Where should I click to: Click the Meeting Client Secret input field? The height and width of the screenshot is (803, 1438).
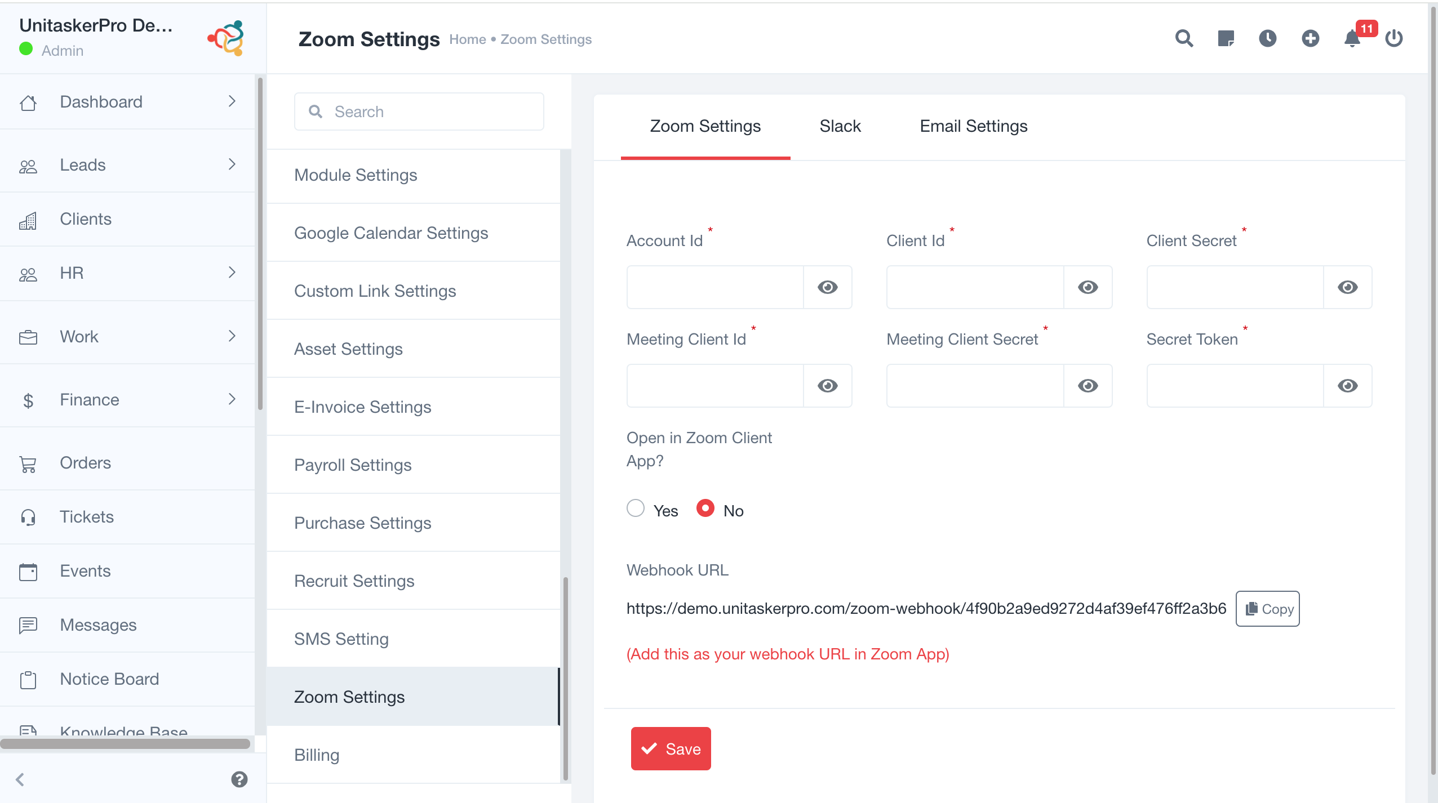[975, 386]
